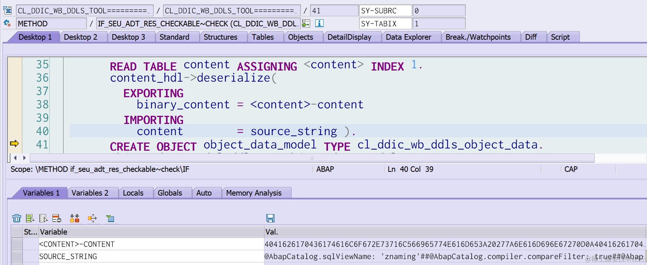Select the Standard tab

(175, 37)
